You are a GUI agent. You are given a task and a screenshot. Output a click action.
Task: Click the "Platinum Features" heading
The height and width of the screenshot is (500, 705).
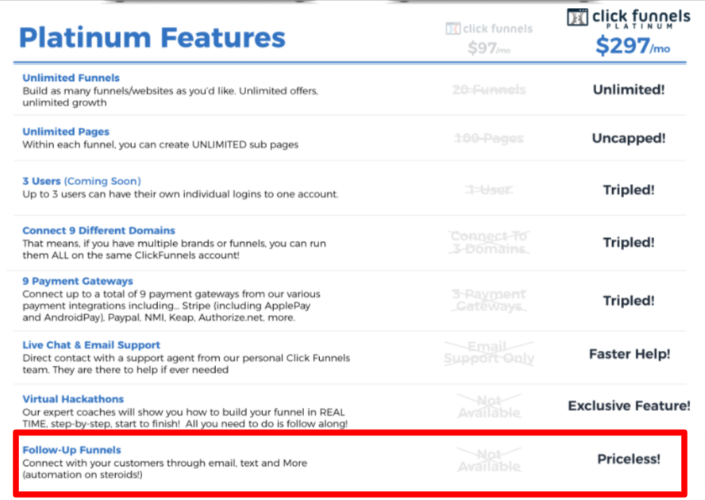[x=152, y=37]
